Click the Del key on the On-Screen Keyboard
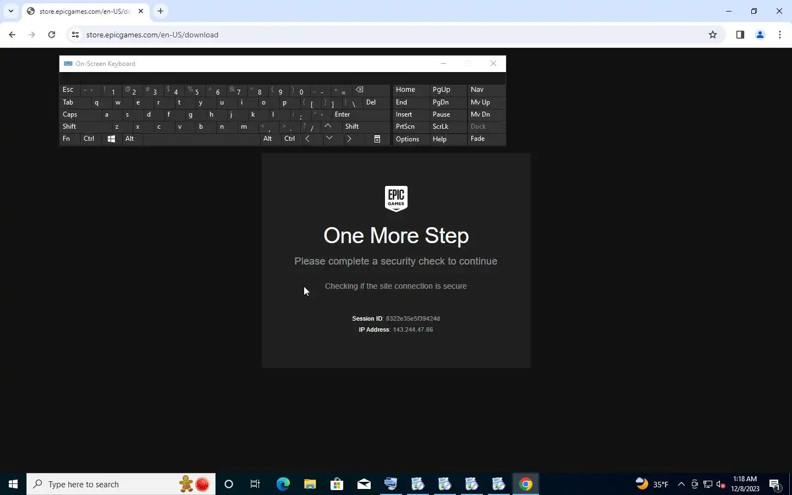 point(377,102)
